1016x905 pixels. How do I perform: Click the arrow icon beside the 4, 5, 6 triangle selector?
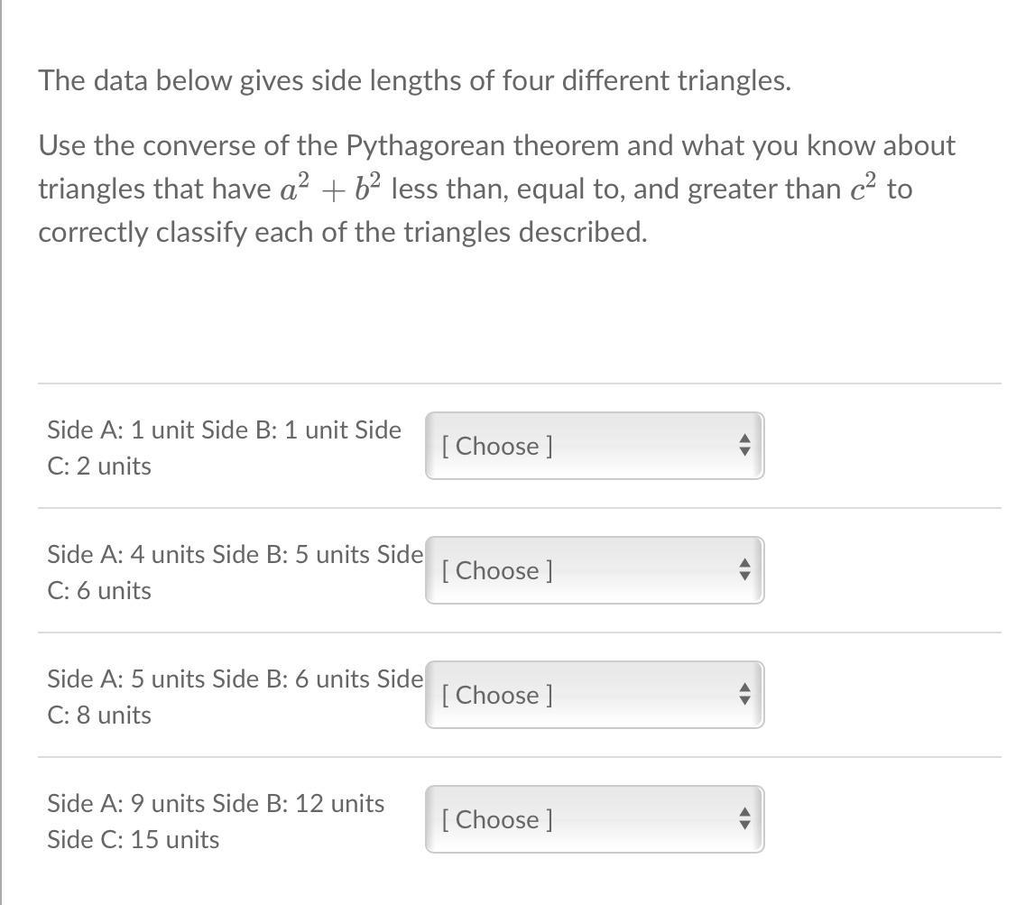[x=744, y=570]
